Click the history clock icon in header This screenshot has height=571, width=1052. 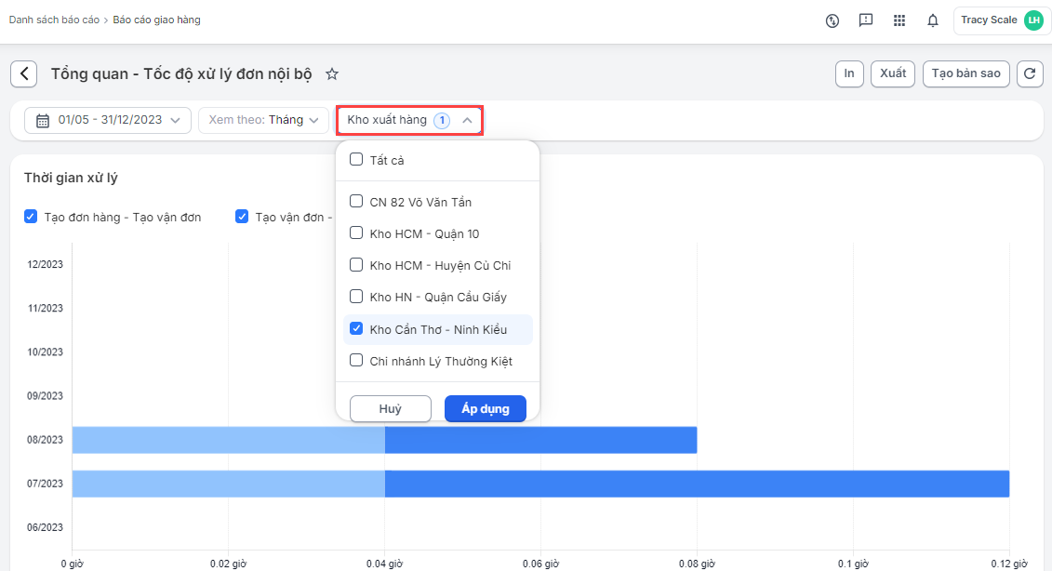pyautogui.click(x=832, y=20)
